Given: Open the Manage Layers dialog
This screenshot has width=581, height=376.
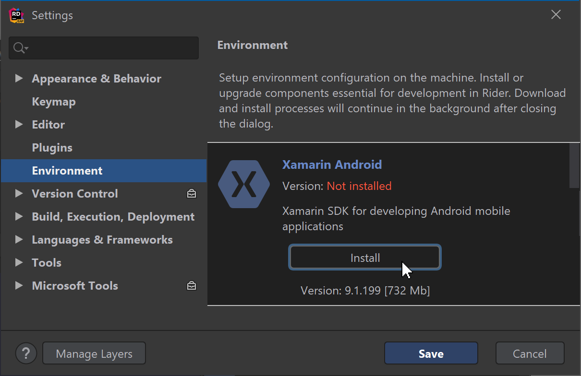Looking at the screenshot, I should 94,353.
